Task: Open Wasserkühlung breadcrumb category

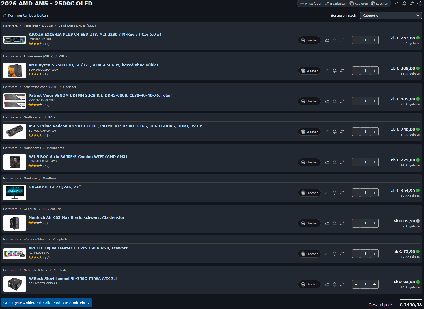Action: tap(35, 240)
